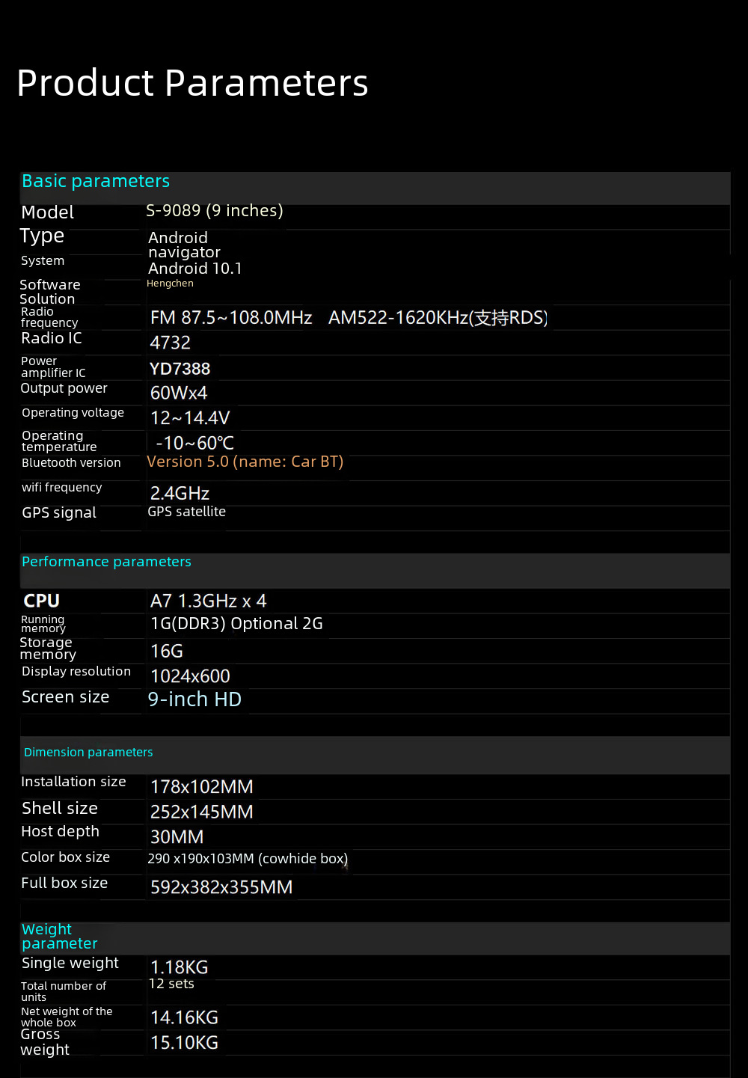Select the 'Android 10.1' value

(x=195, y=269)
